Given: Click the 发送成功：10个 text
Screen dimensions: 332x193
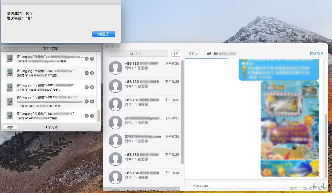Looking at the screenshot, I should [x=20, y=13].
